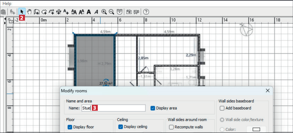Uncheck the Display area checkbox
This screenshot has height=133, width=293.
[x=153, y=108]
